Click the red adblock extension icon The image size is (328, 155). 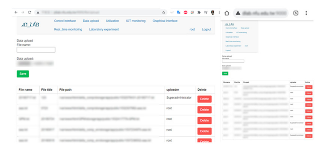185,12
